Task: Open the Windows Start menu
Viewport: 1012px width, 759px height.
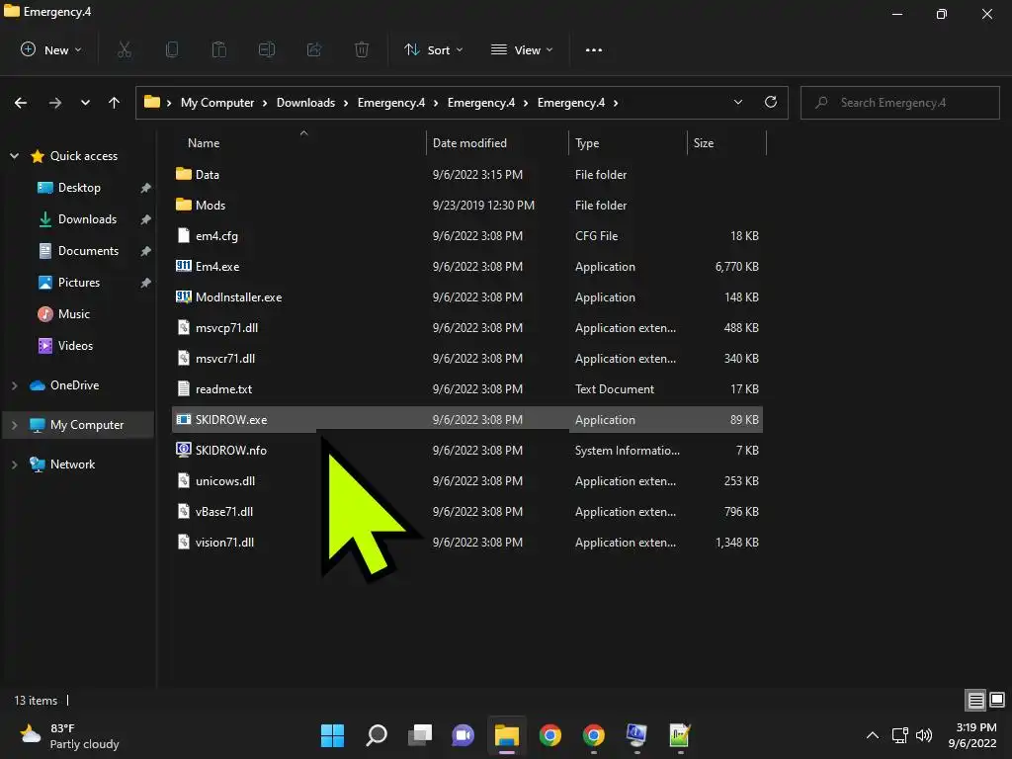Action: pos(332,735)
